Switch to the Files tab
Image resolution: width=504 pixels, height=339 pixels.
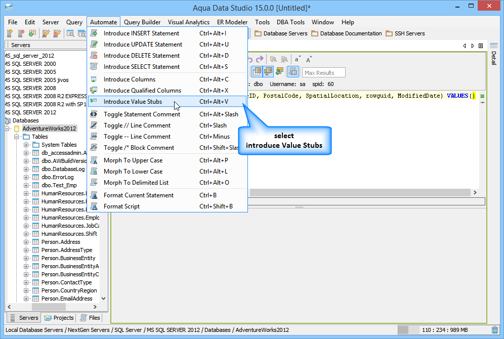[x=90, y=318]
